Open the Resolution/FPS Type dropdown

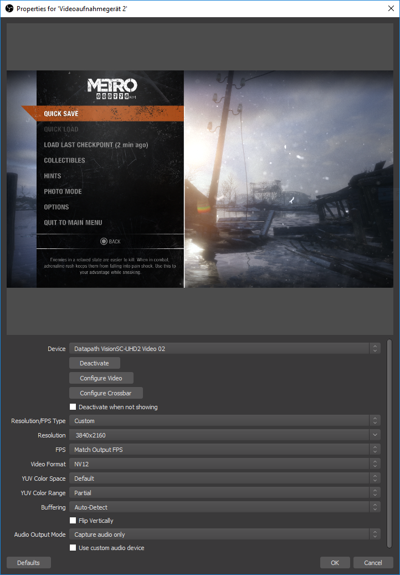224,421
